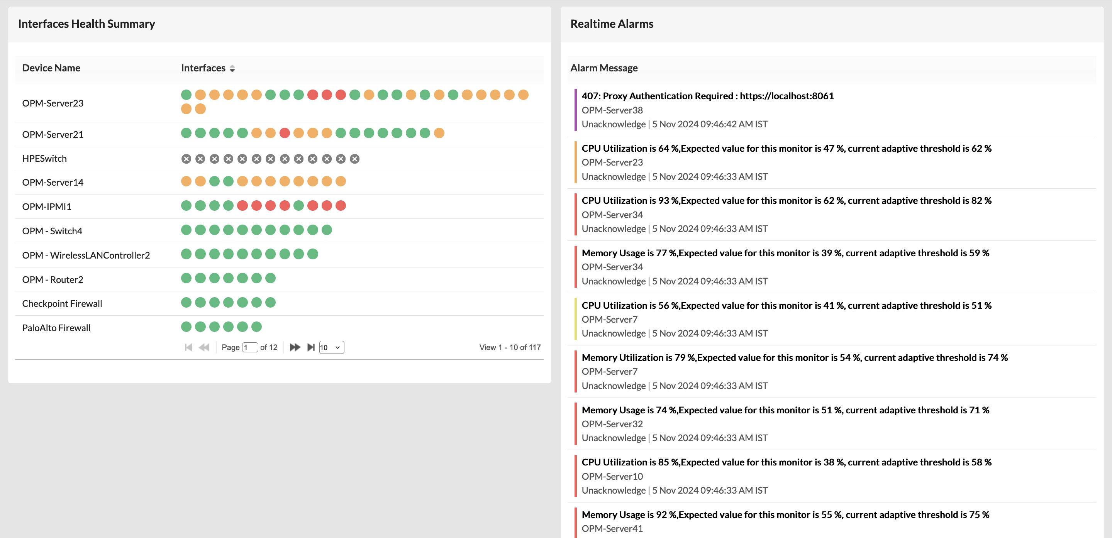This screenshot has height=538, width=1112.
Task: Jump to the last page icon
Action: click(x=311, y=347)
